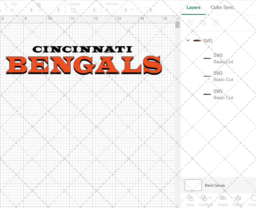Click the width W input field
Viewport: 256px width, 208px height.
pyautogui.click(x=23, y=10)
